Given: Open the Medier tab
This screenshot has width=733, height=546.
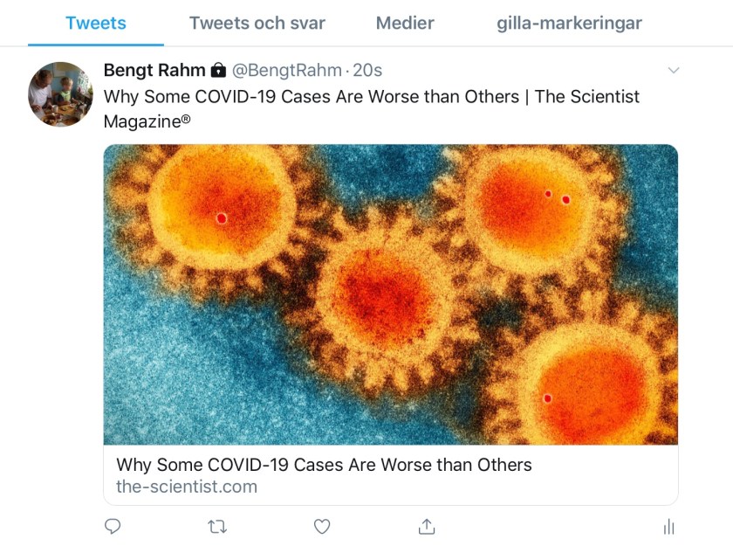Looking at the screenshot, I should [x=405, y=24].
